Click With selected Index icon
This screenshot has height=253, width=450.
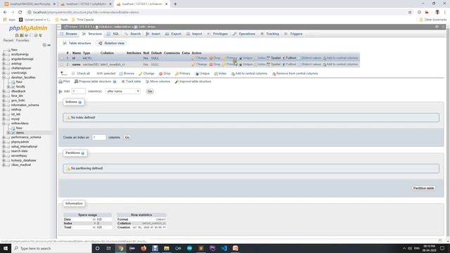pyautogui.click(x=216, y=74)
